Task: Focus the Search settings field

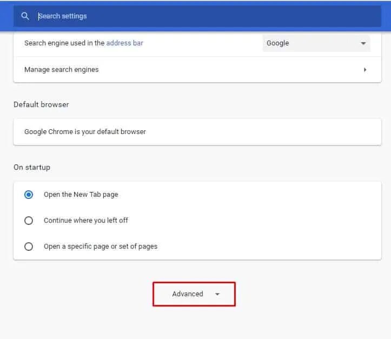Action: [x=206, y=16]
